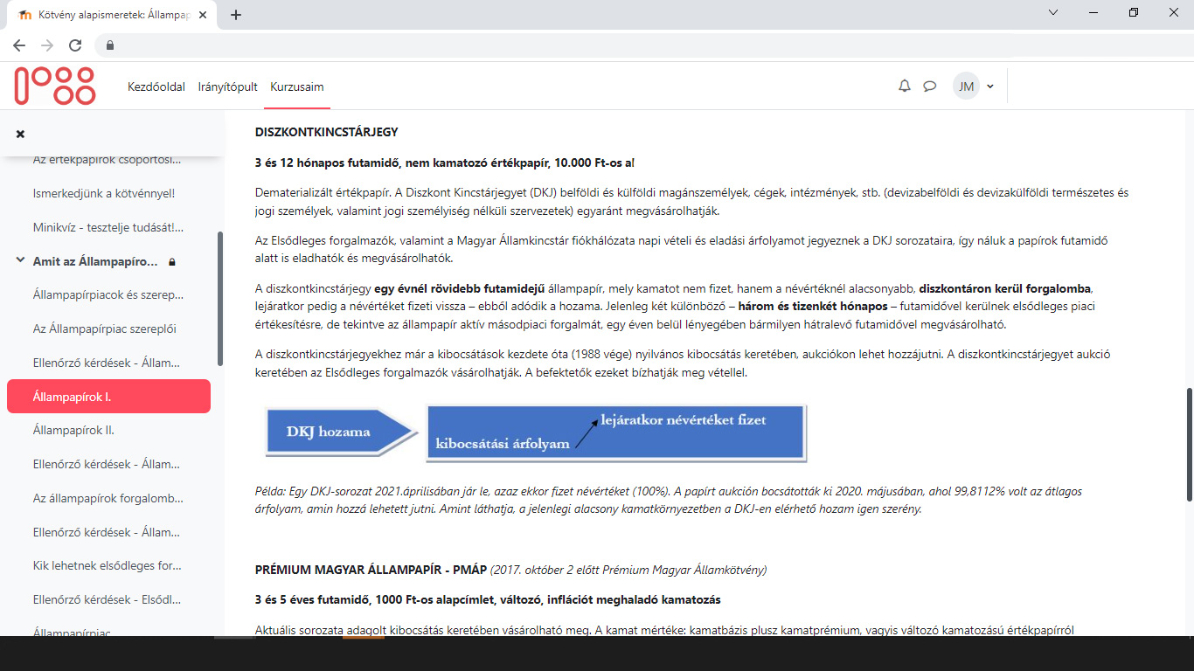This screenshot has height=671, width=1194.
Task: Close the course sidebar drawer
Action: click(20, 134)
